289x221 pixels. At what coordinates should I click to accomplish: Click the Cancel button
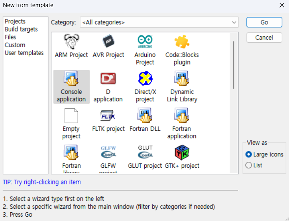pos(264,38)
